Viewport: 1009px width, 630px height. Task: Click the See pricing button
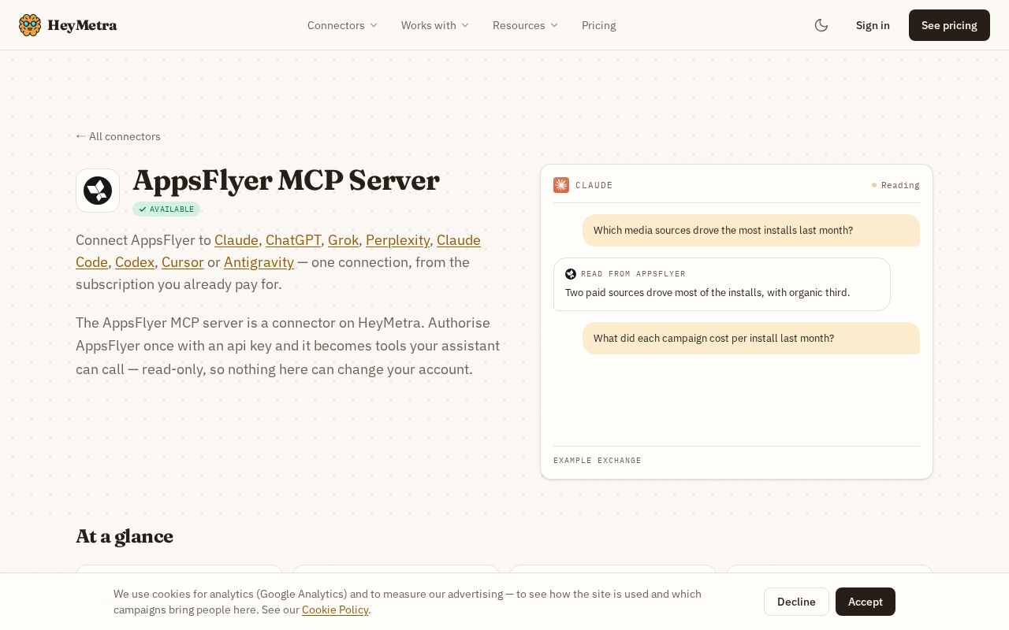pyautogui.click(x=949, y=25)
